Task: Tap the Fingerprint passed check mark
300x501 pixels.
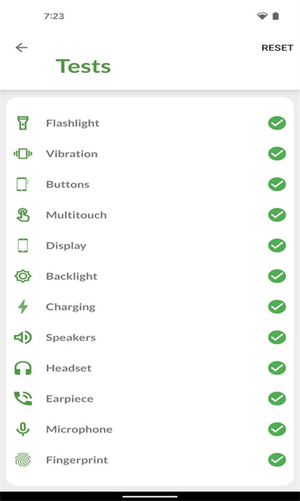Action: [277, 460]
